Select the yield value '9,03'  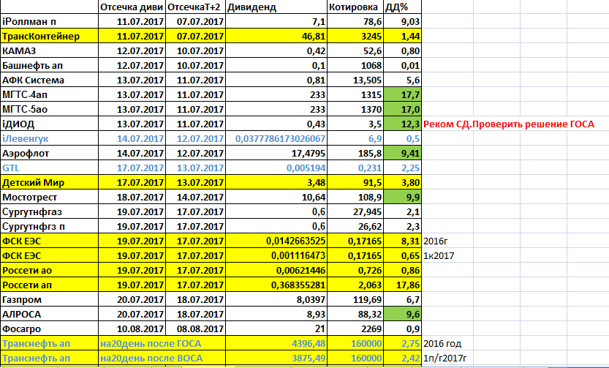click(402, 21)
